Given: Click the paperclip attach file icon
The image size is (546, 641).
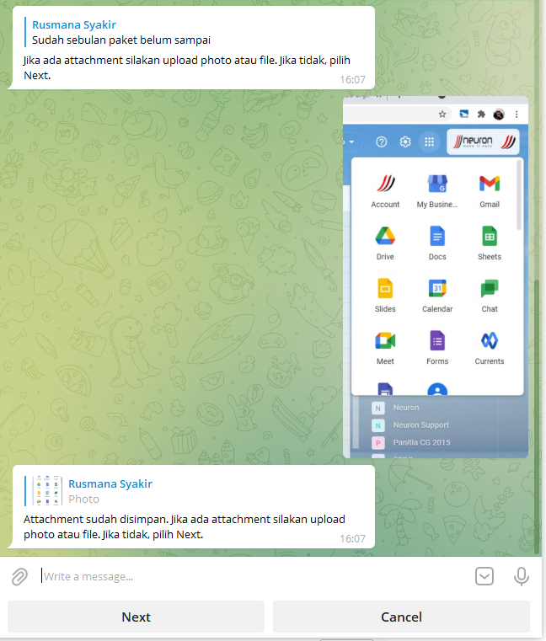Looking at the screenshot, I should [19, 577].
